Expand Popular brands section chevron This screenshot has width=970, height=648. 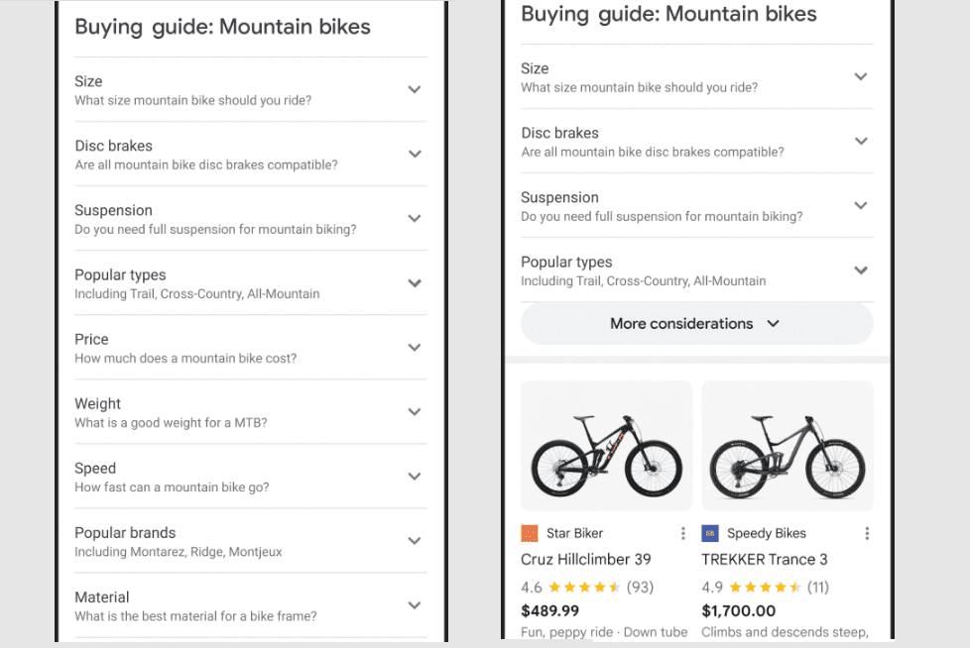(x=415, y=540)
